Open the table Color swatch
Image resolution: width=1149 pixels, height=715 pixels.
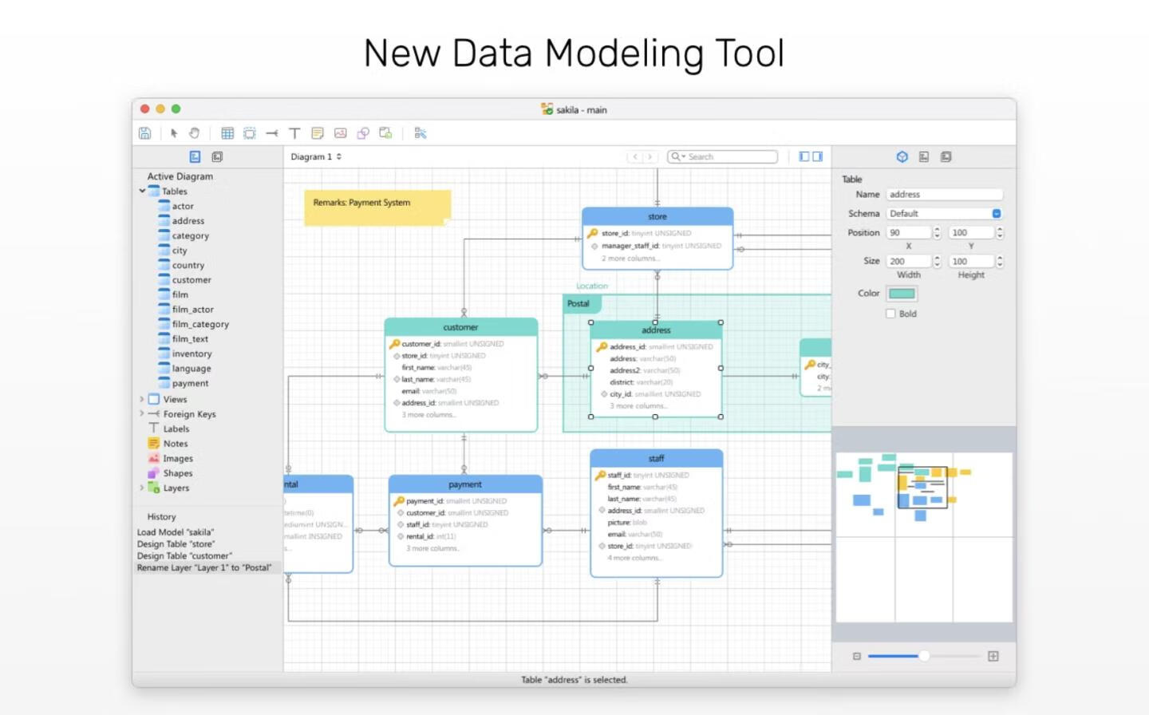tap(902, 294)
